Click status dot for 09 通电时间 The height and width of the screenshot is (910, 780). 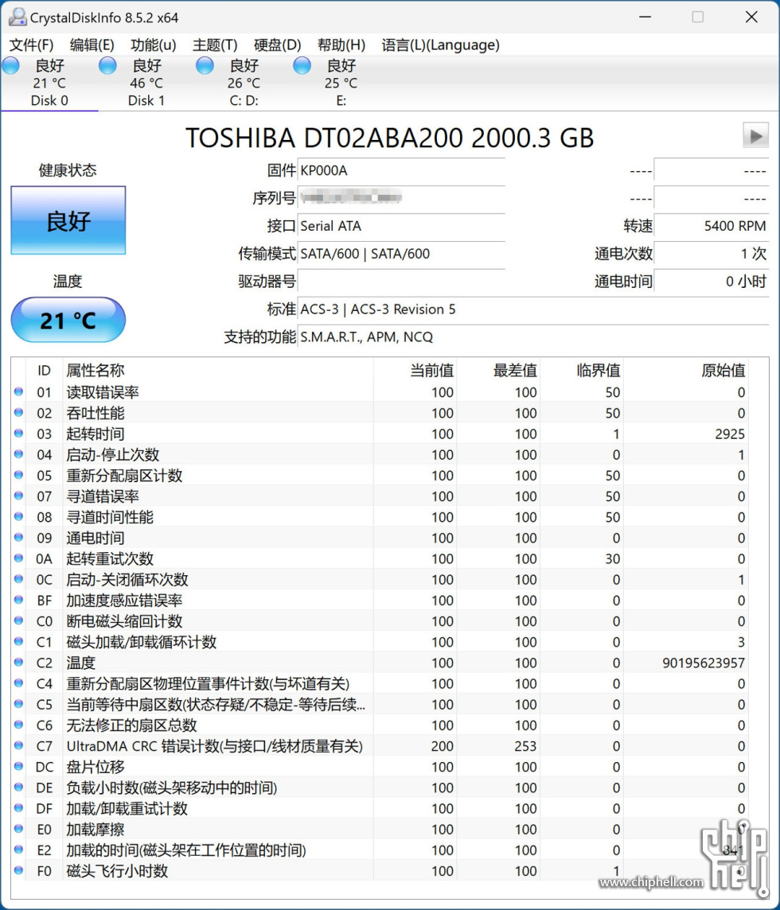(18, 538)
